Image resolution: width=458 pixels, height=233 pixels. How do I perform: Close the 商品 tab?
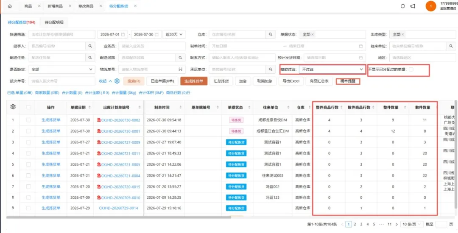(x=39, y=6)
